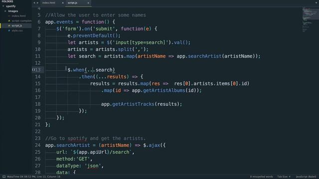Select the images folder name

click(x=13, y=11)
